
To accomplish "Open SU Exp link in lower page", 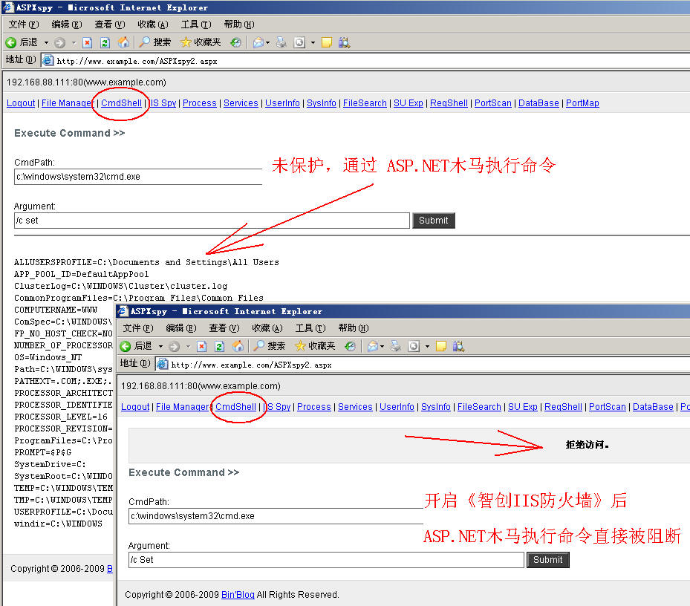I will coord(523,407).
